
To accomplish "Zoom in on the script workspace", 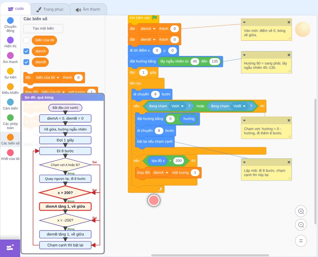I will pos(301,211).
